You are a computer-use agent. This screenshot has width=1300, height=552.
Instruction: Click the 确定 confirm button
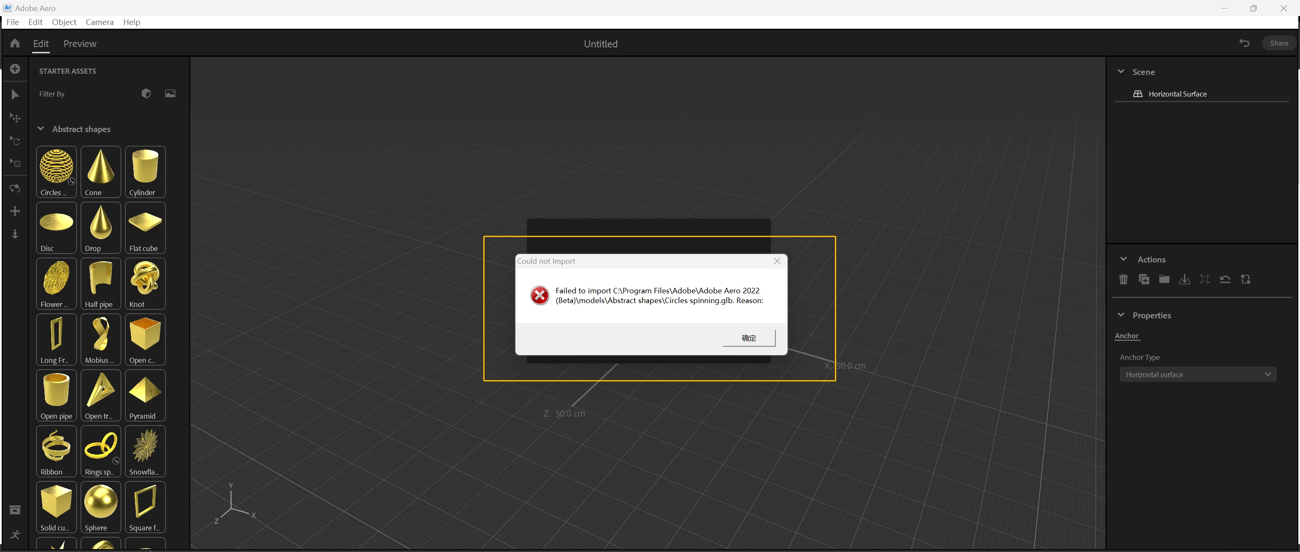click(749, 338)
